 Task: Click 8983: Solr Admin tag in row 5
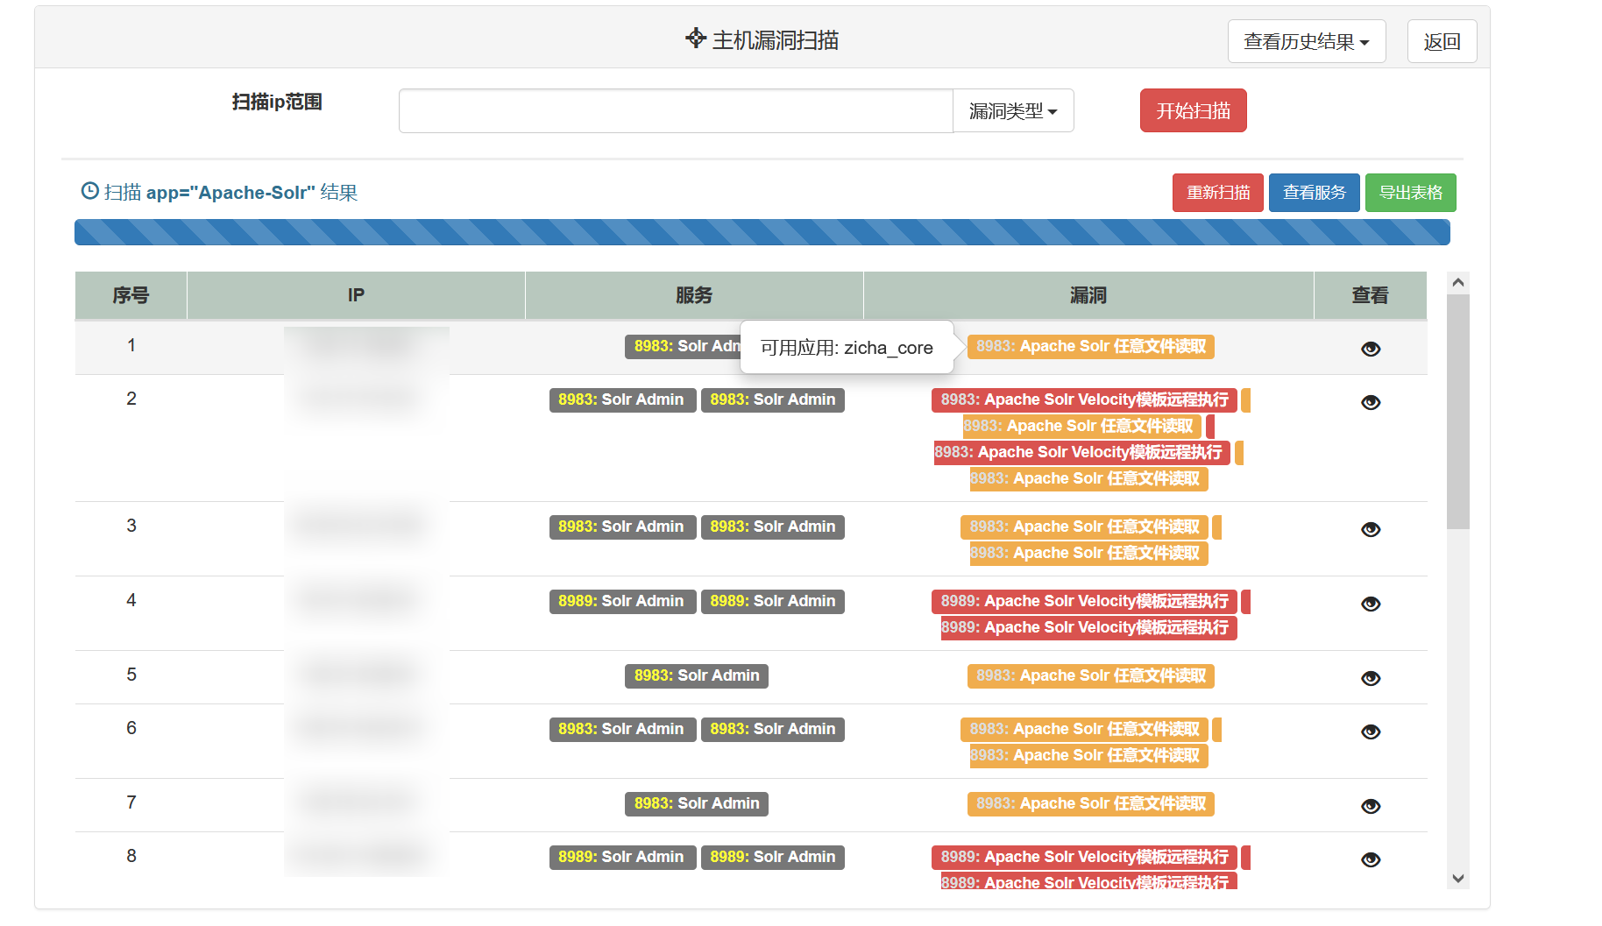click(697, 675)
